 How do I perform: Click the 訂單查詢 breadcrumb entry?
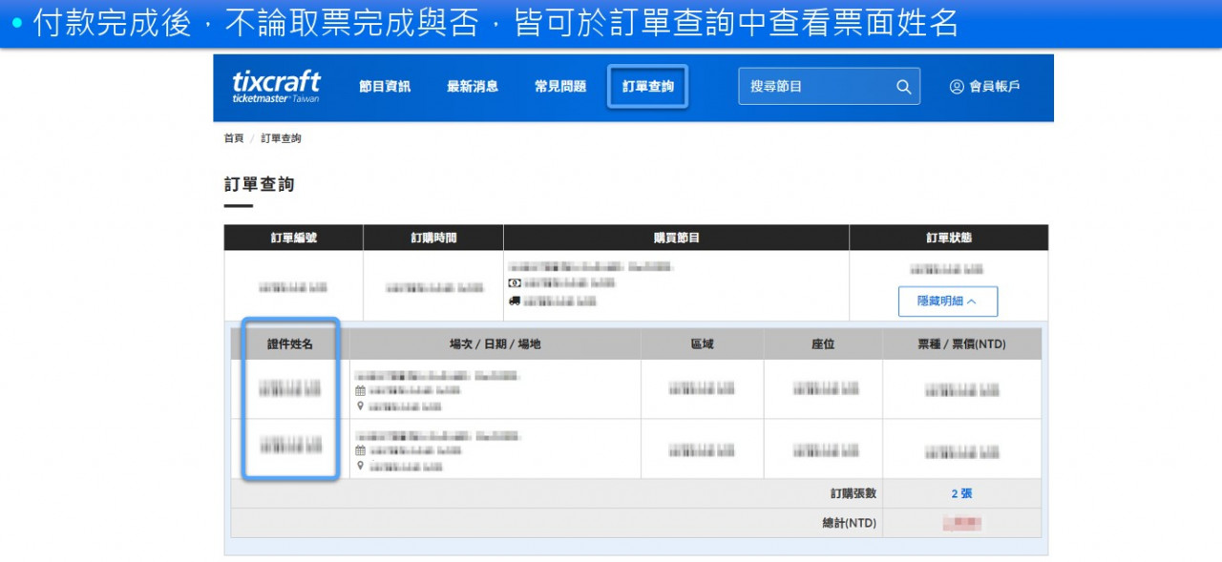(x=282, y=137)
